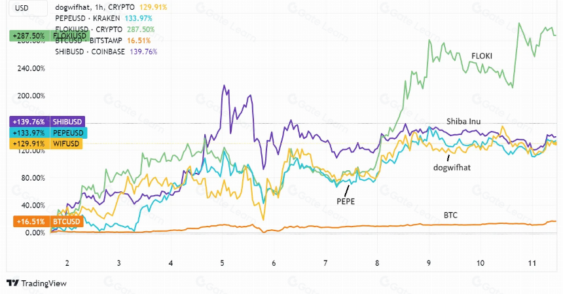Open the USD currency selector
563x294 pixels.
(28, 9)
